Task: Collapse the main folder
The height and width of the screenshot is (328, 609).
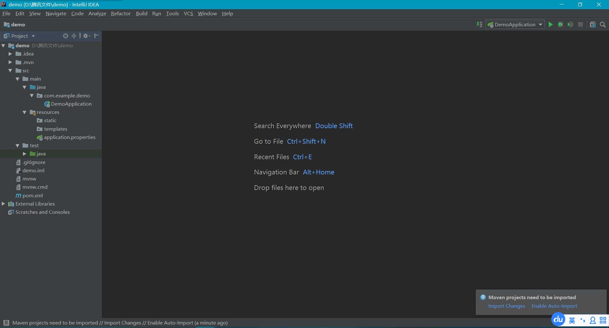Action: pos(17,79)
